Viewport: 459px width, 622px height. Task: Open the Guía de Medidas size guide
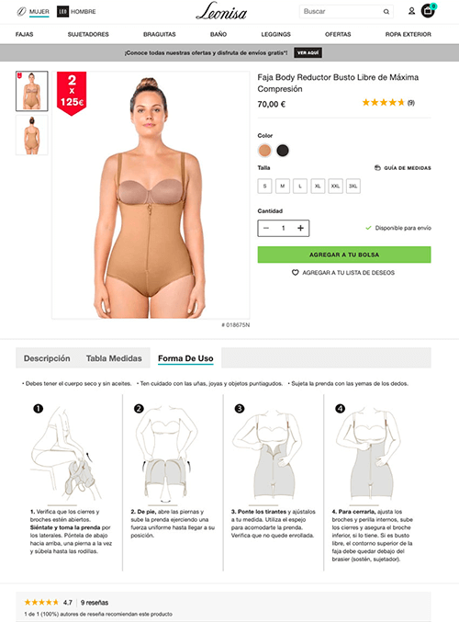coord(403,168)
